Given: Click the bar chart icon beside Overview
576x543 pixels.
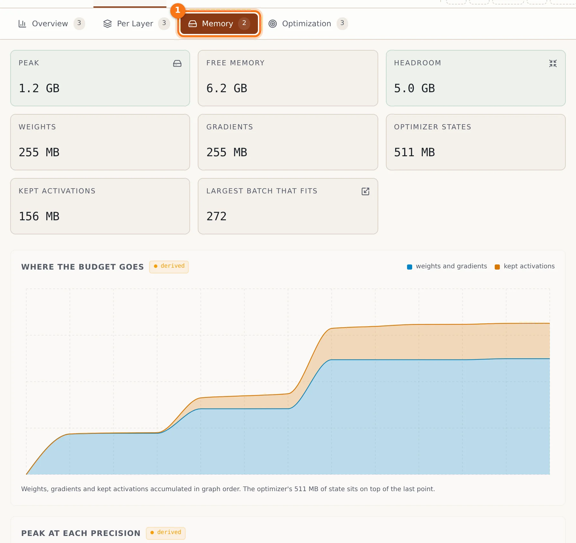Looking at the screenshot, I should point(22,24).
